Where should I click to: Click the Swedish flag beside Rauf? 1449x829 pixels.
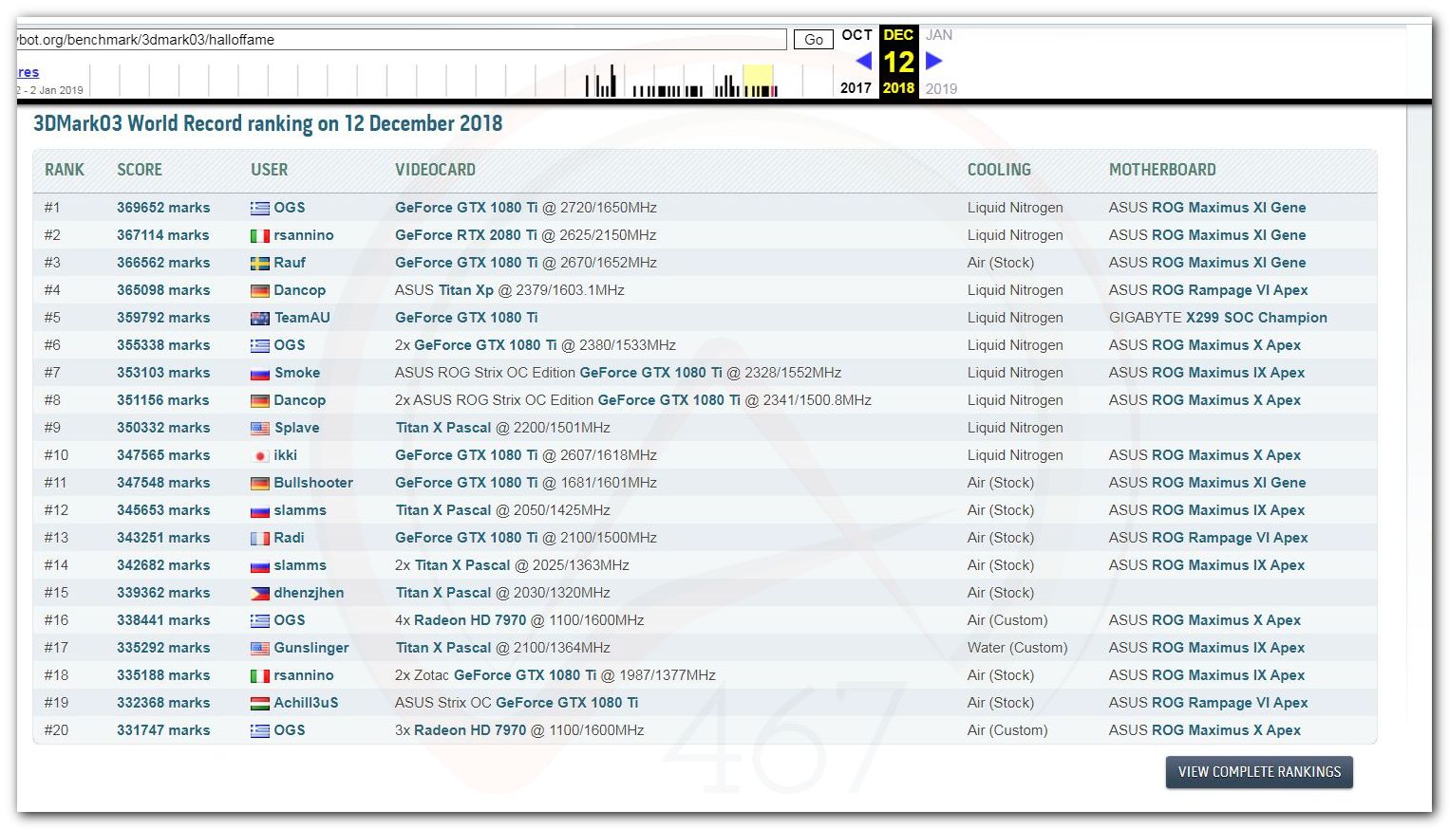coord(260,263)
